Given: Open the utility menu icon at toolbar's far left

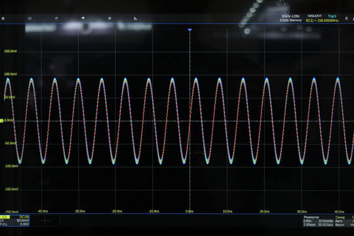Looking at the screenshot, I should [x=3, y=18].
